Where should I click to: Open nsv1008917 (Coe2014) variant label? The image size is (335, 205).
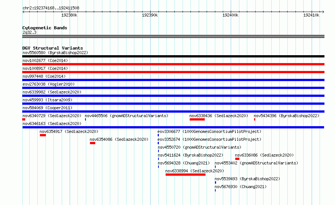(45, 68)
